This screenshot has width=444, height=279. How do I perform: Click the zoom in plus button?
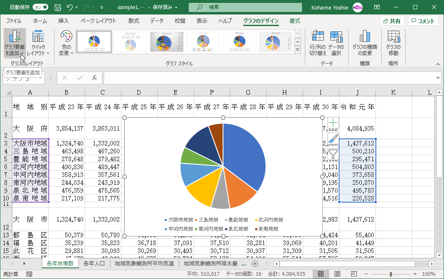pyautogui.click(x=415, y=274)
